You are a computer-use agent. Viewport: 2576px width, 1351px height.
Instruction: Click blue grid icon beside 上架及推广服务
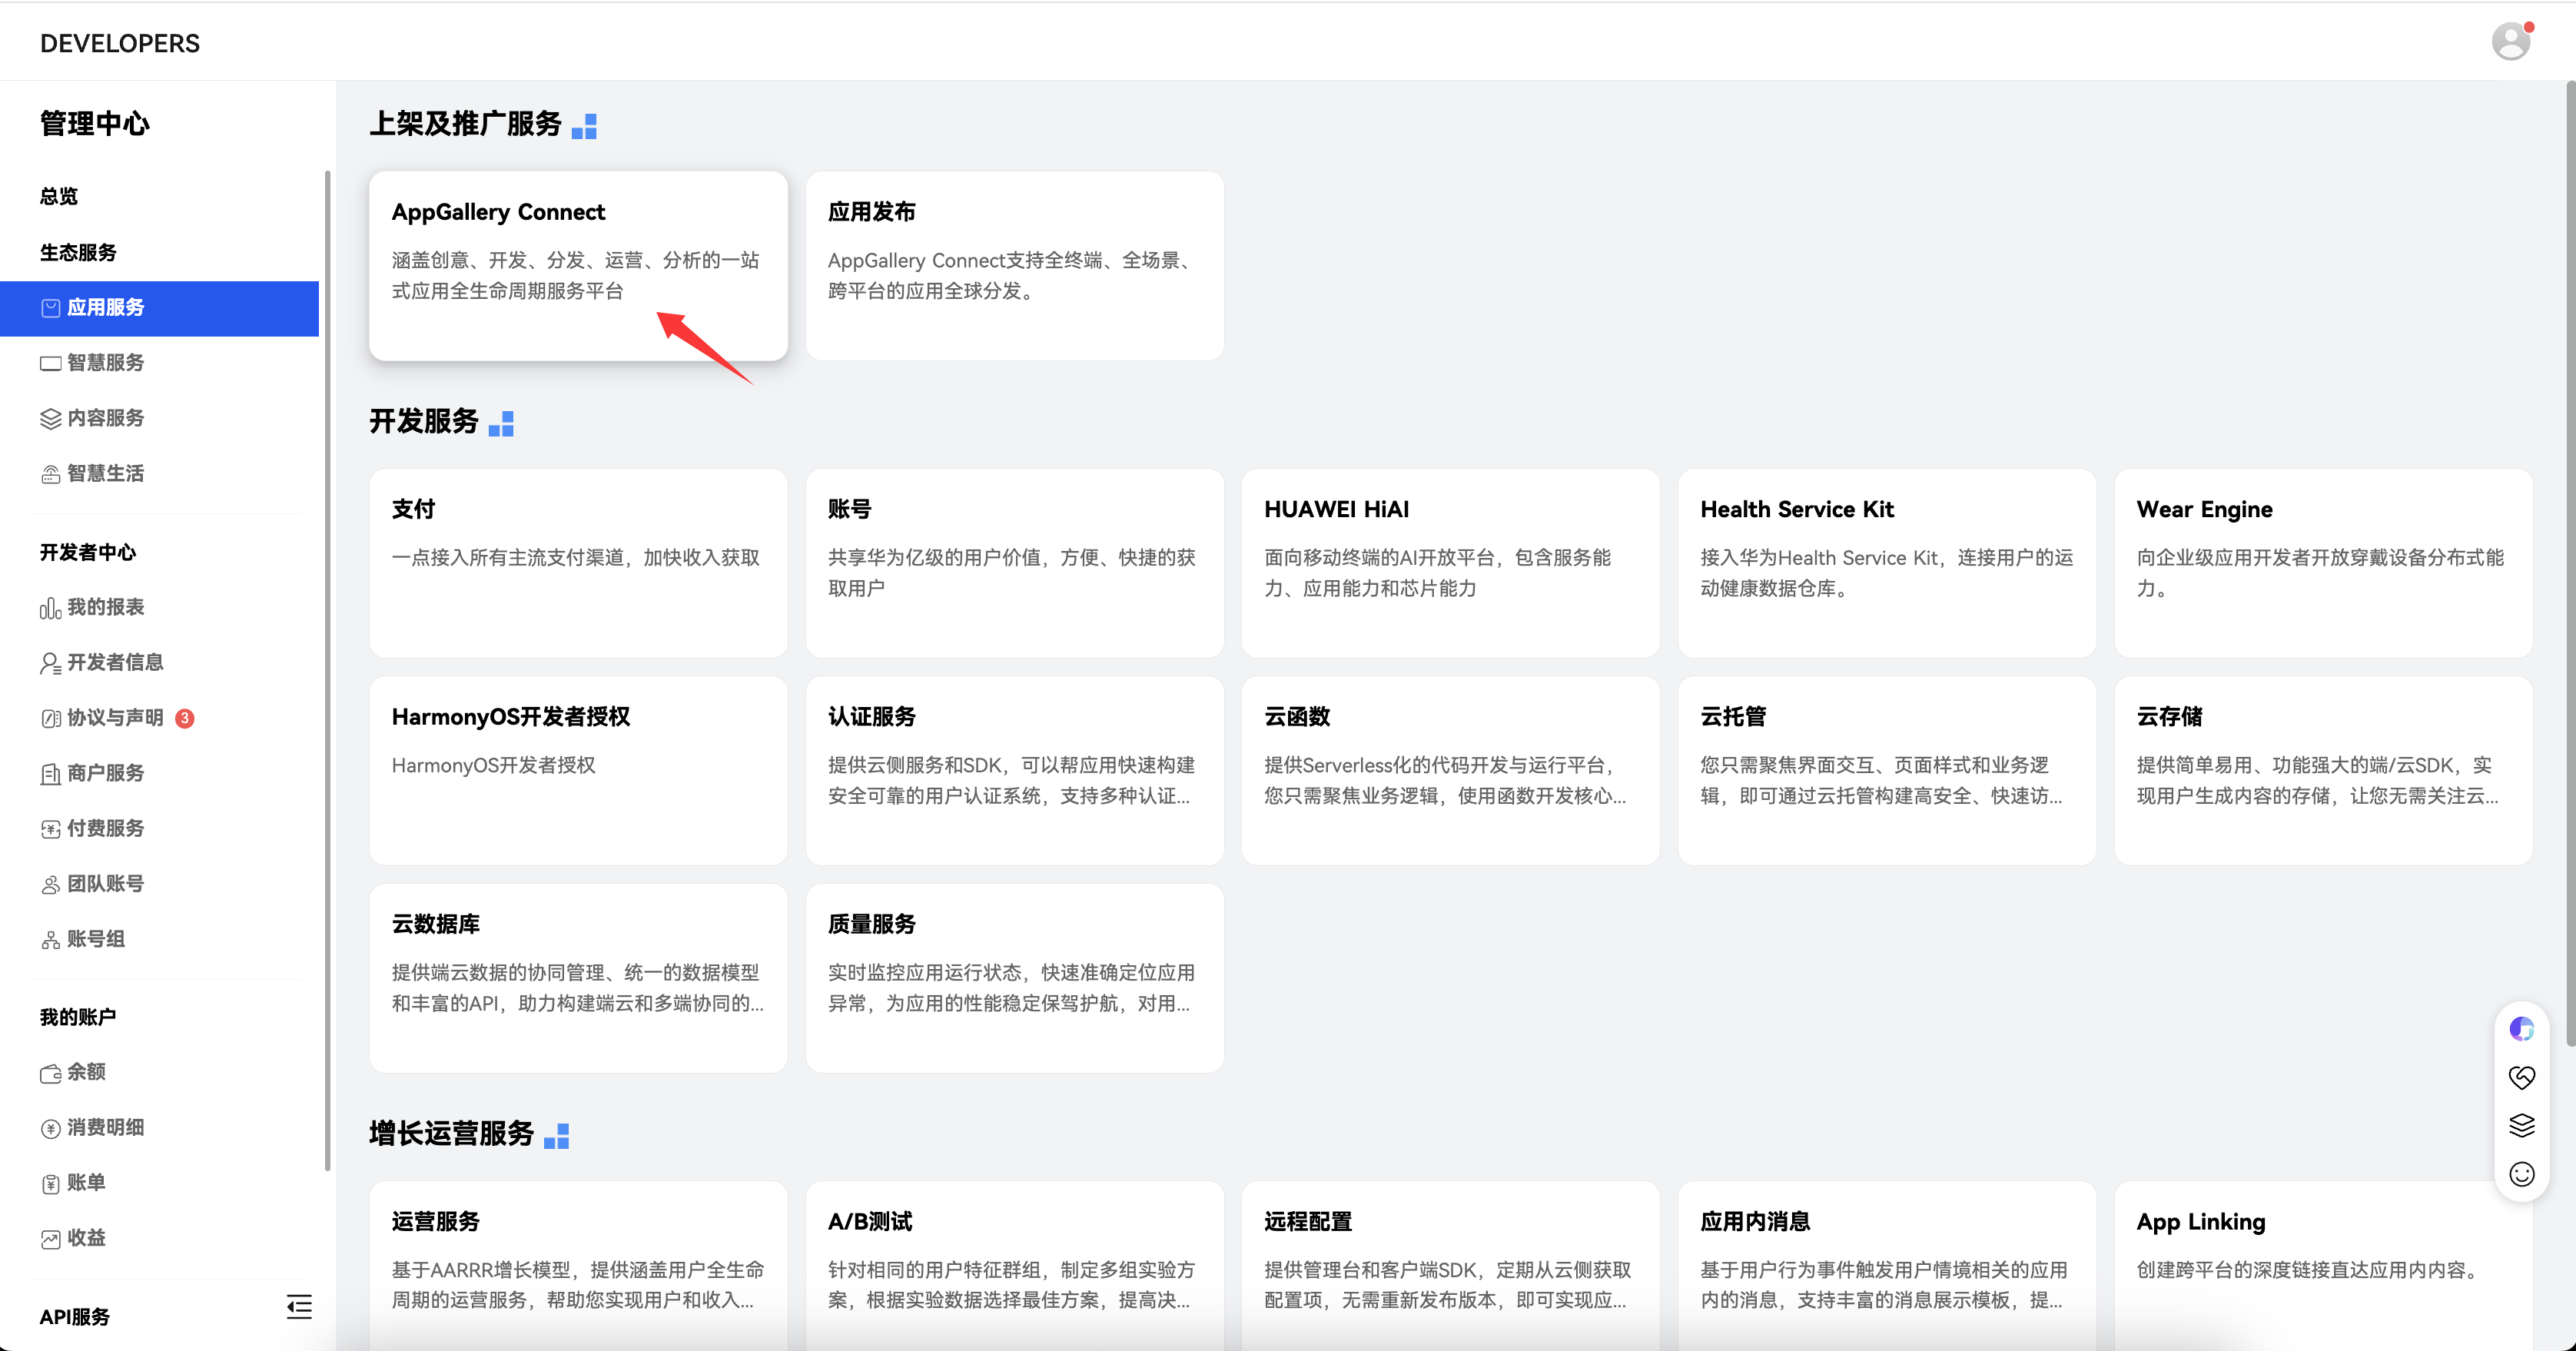[x=584, y=126]
